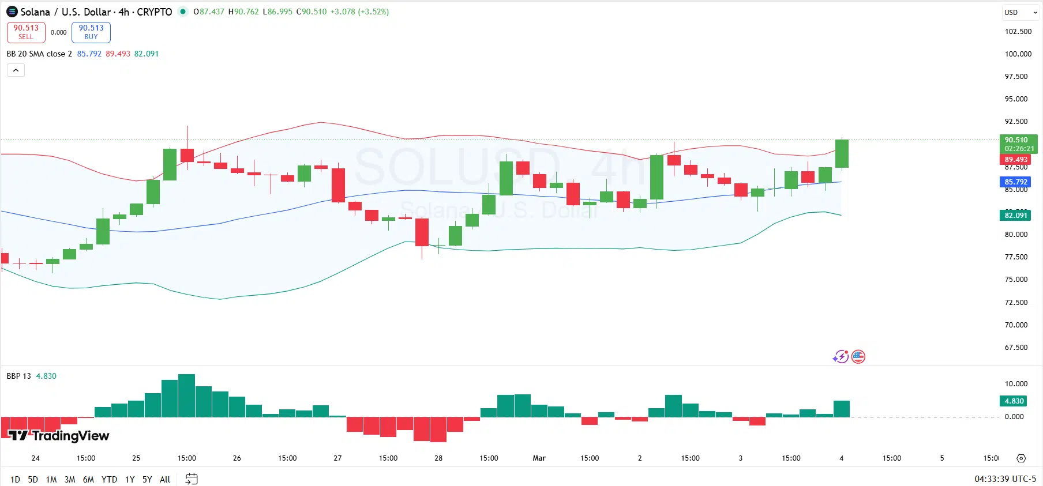The image size is (1043, 486).
Task: Click the purple lightning event icon
Action: click(841, 357)
